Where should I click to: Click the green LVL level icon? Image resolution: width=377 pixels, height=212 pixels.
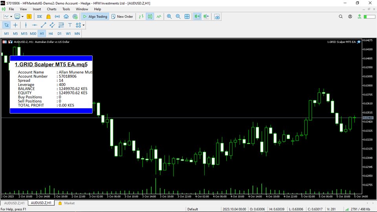click(x=359, y=17)
